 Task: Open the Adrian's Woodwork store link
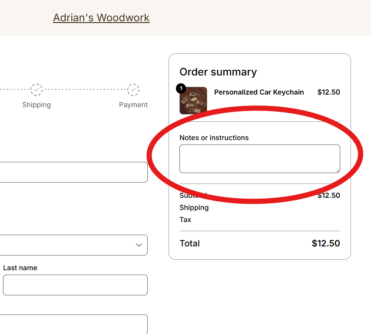tap(101, 18)
